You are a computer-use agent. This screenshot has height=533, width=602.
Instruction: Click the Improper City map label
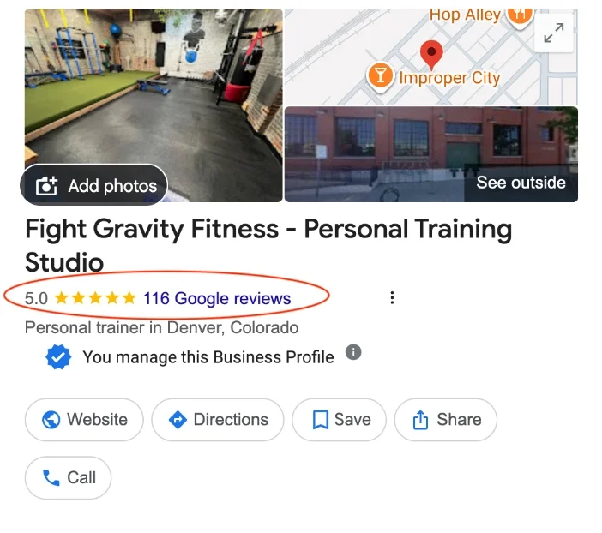pos(449,78)
